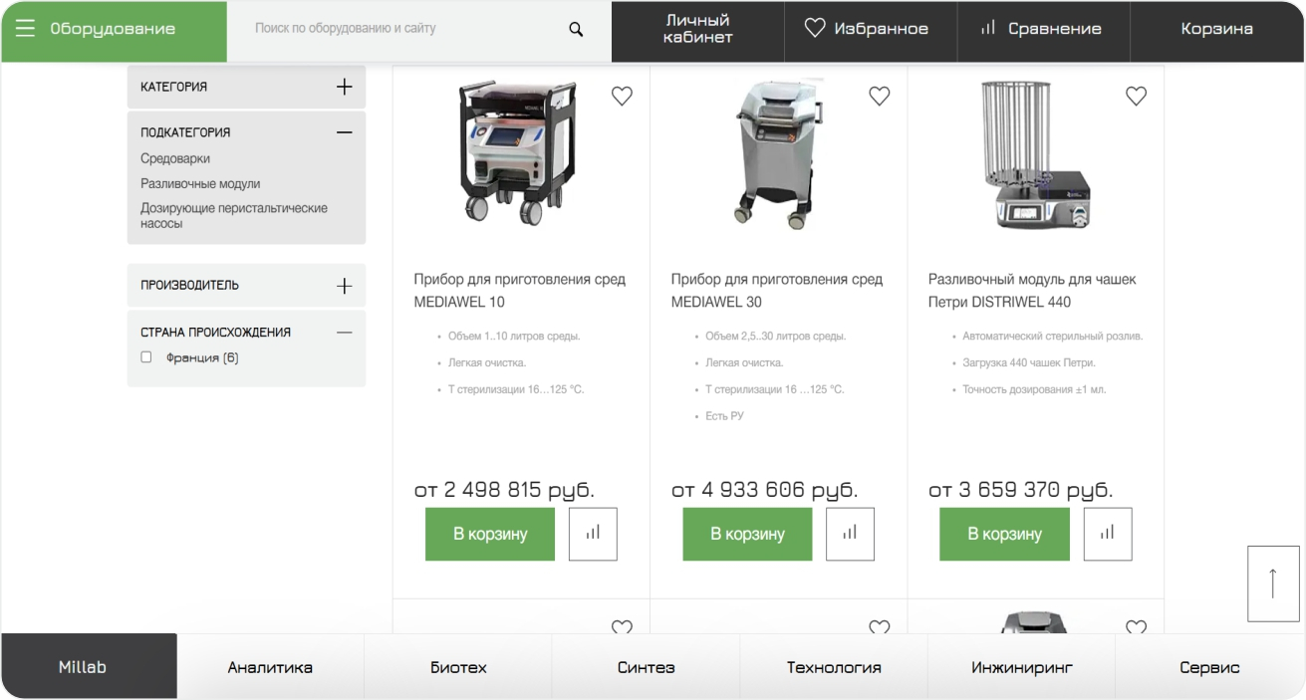
Task: Click the Объем 1..10 литров среды text
Action: 514,337
